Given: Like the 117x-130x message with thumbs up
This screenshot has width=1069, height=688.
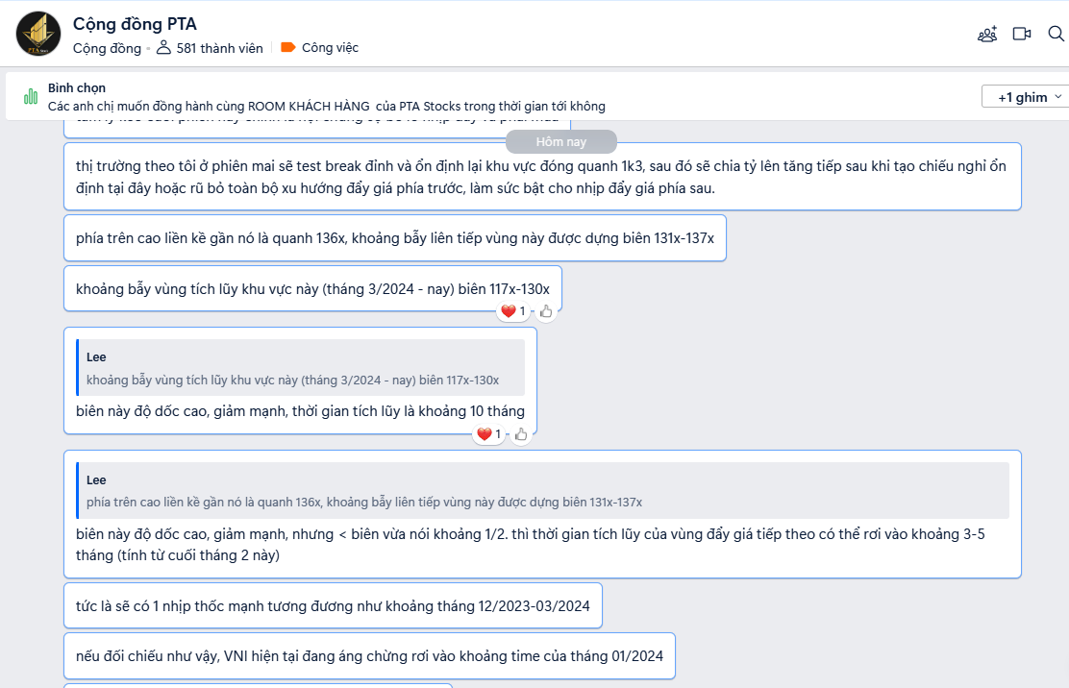Looking at the screenshot, I should tap(546, 311).
